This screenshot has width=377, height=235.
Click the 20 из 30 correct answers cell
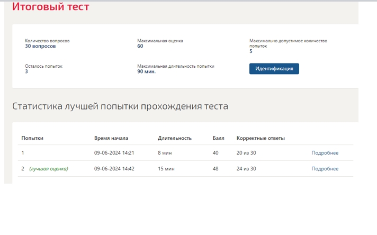tap(246, 153)
